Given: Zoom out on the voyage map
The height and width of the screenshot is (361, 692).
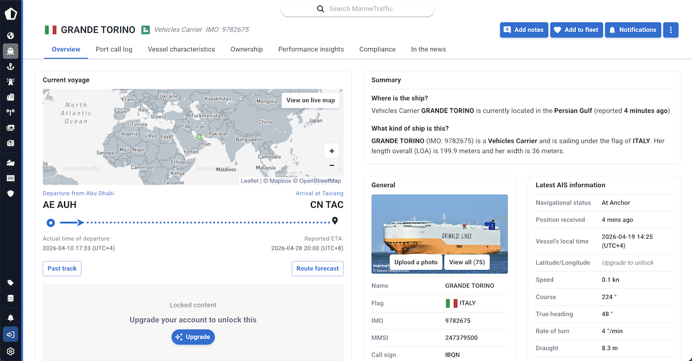Looking at the screenshot, I should click(332, 166).
